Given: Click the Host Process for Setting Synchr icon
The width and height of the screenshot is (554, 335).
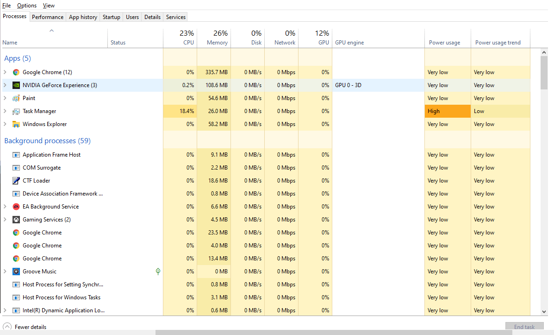Looking at the screenshot, I should tap(16, 284).
